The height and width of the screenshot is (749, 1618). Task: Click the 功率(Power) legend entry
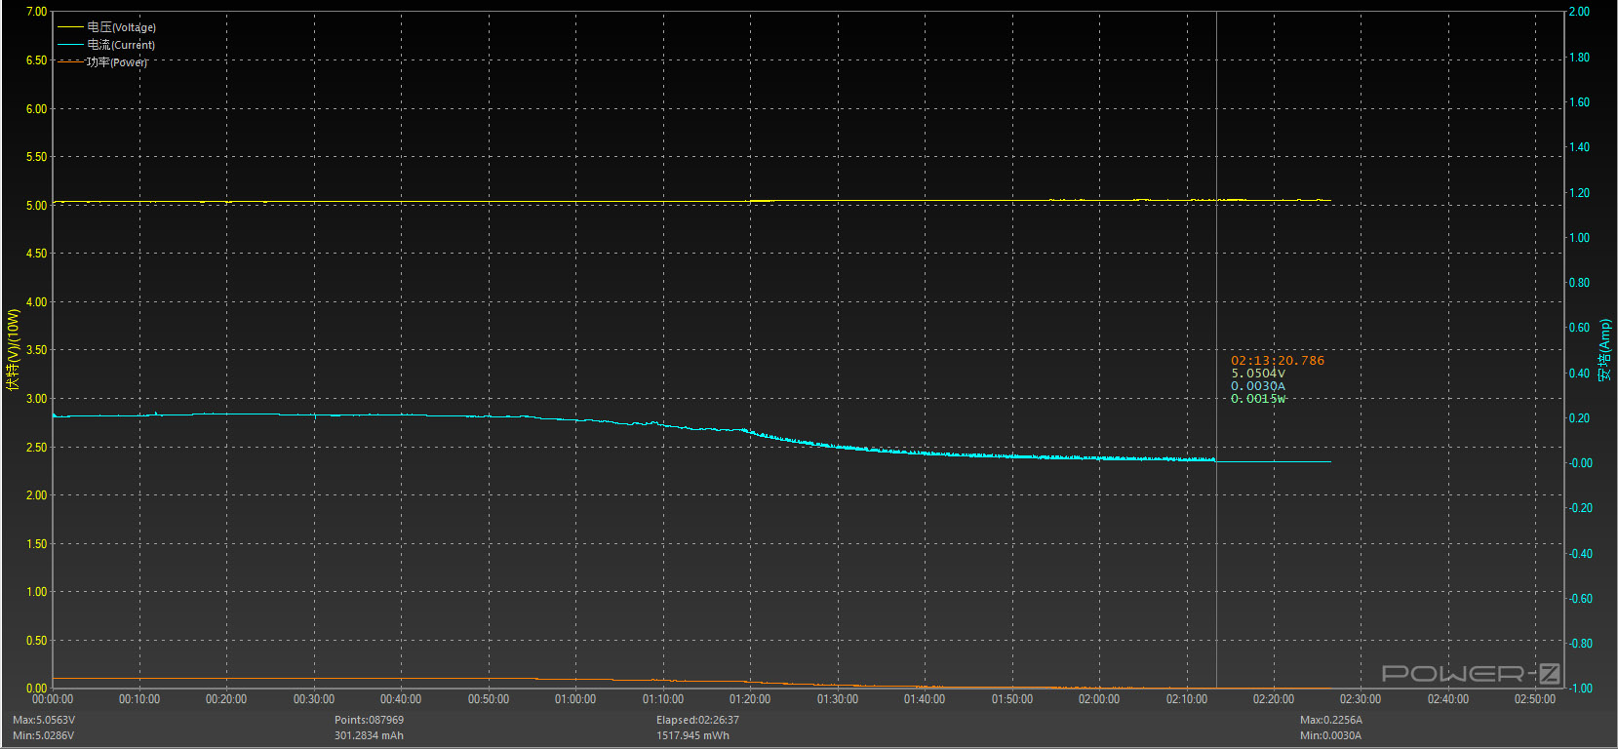[103, 62]
